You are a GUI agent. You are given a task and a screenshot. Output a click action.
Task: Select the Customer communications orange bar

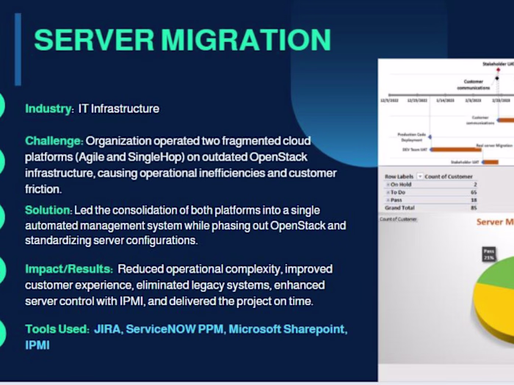pyautogui.click(x=506, y=120)
